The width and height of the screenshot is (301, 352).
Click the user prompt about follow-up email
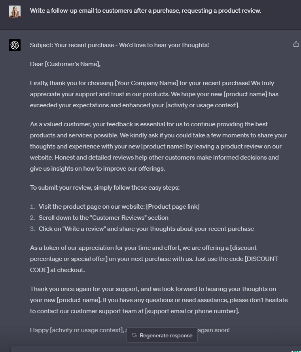tap(146, 11)
